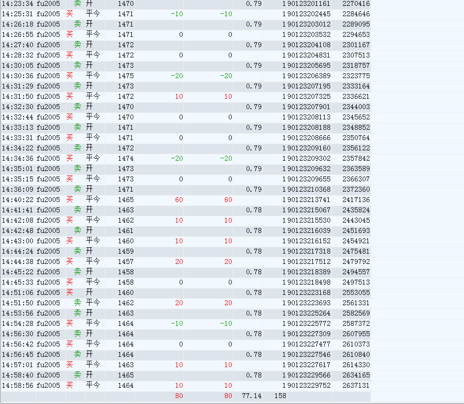This screenshot has height=404, width=464.
Task: Select the 14:28:32 row time
Action: (x=17, y=55)
